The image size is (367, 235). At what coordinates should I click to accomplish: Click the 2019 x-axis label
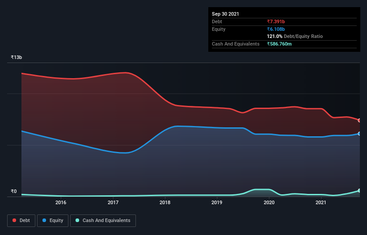(x=217, y=202)
